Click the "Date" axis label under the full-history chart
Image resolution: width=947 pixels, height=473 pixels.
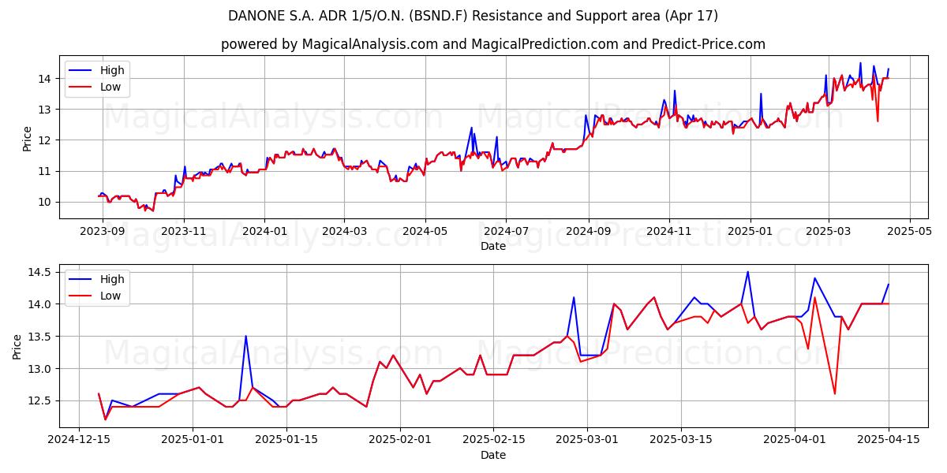[x=493, y=247]
